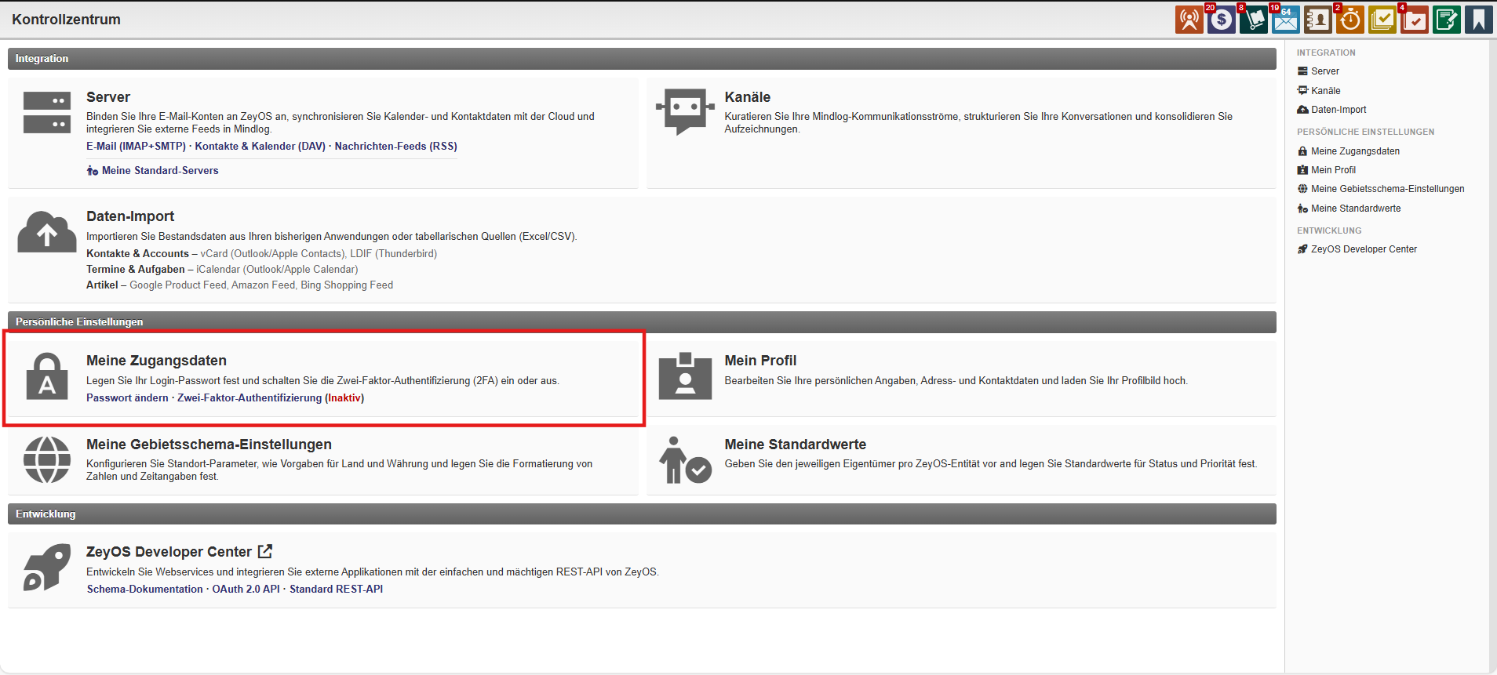
Task: Open the Mein Profil heading
Action: 760,361
